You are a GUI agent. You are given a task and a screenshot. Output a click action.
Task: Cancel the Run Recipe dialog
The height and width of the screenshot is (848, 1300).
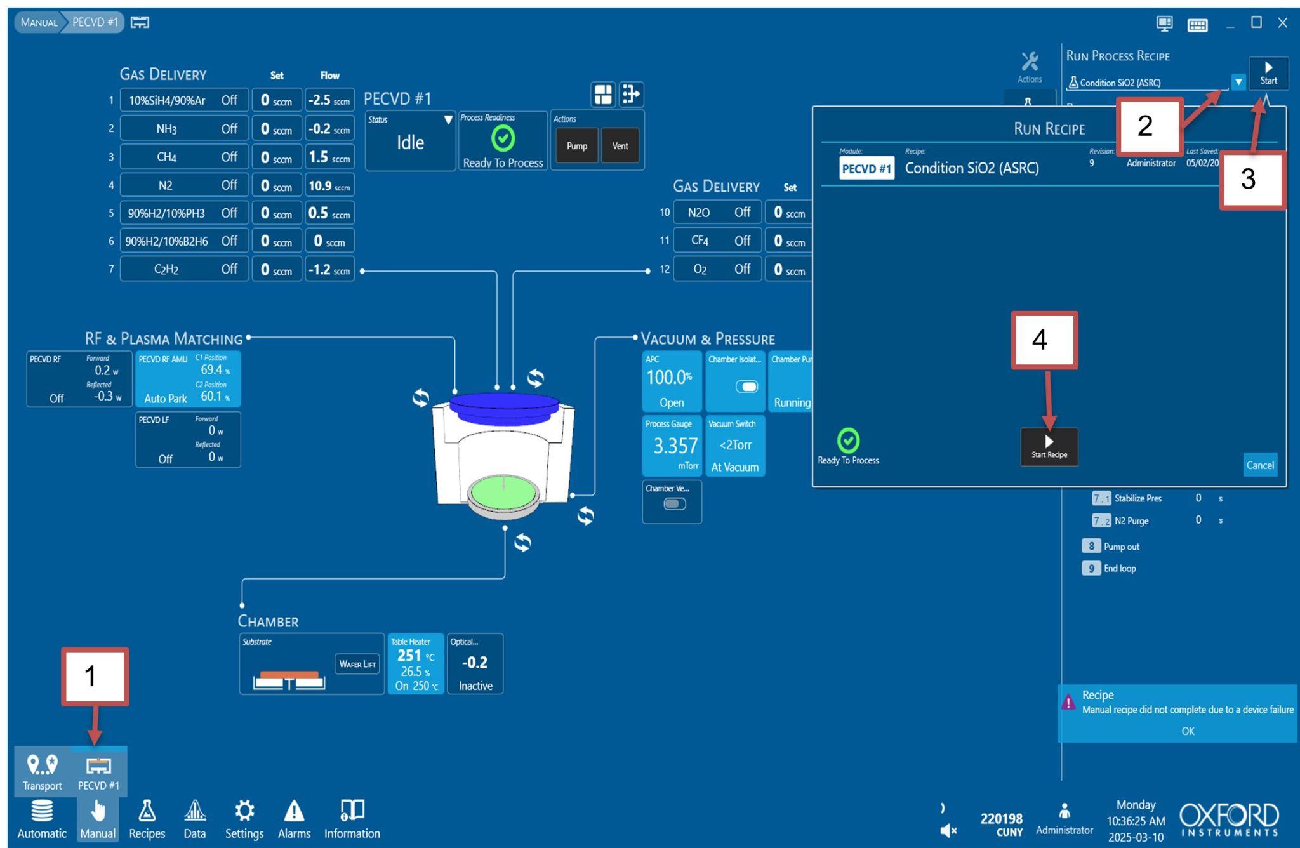(x=1260, y=465)
